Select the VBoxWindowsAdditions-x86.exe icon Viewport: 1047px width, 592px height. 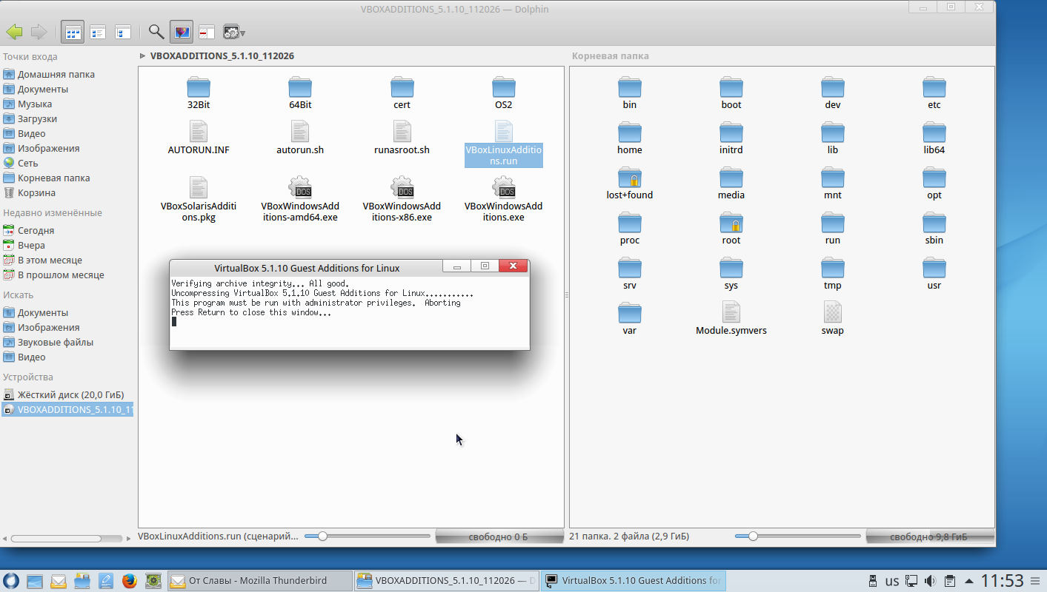click(x=402, y=188)
